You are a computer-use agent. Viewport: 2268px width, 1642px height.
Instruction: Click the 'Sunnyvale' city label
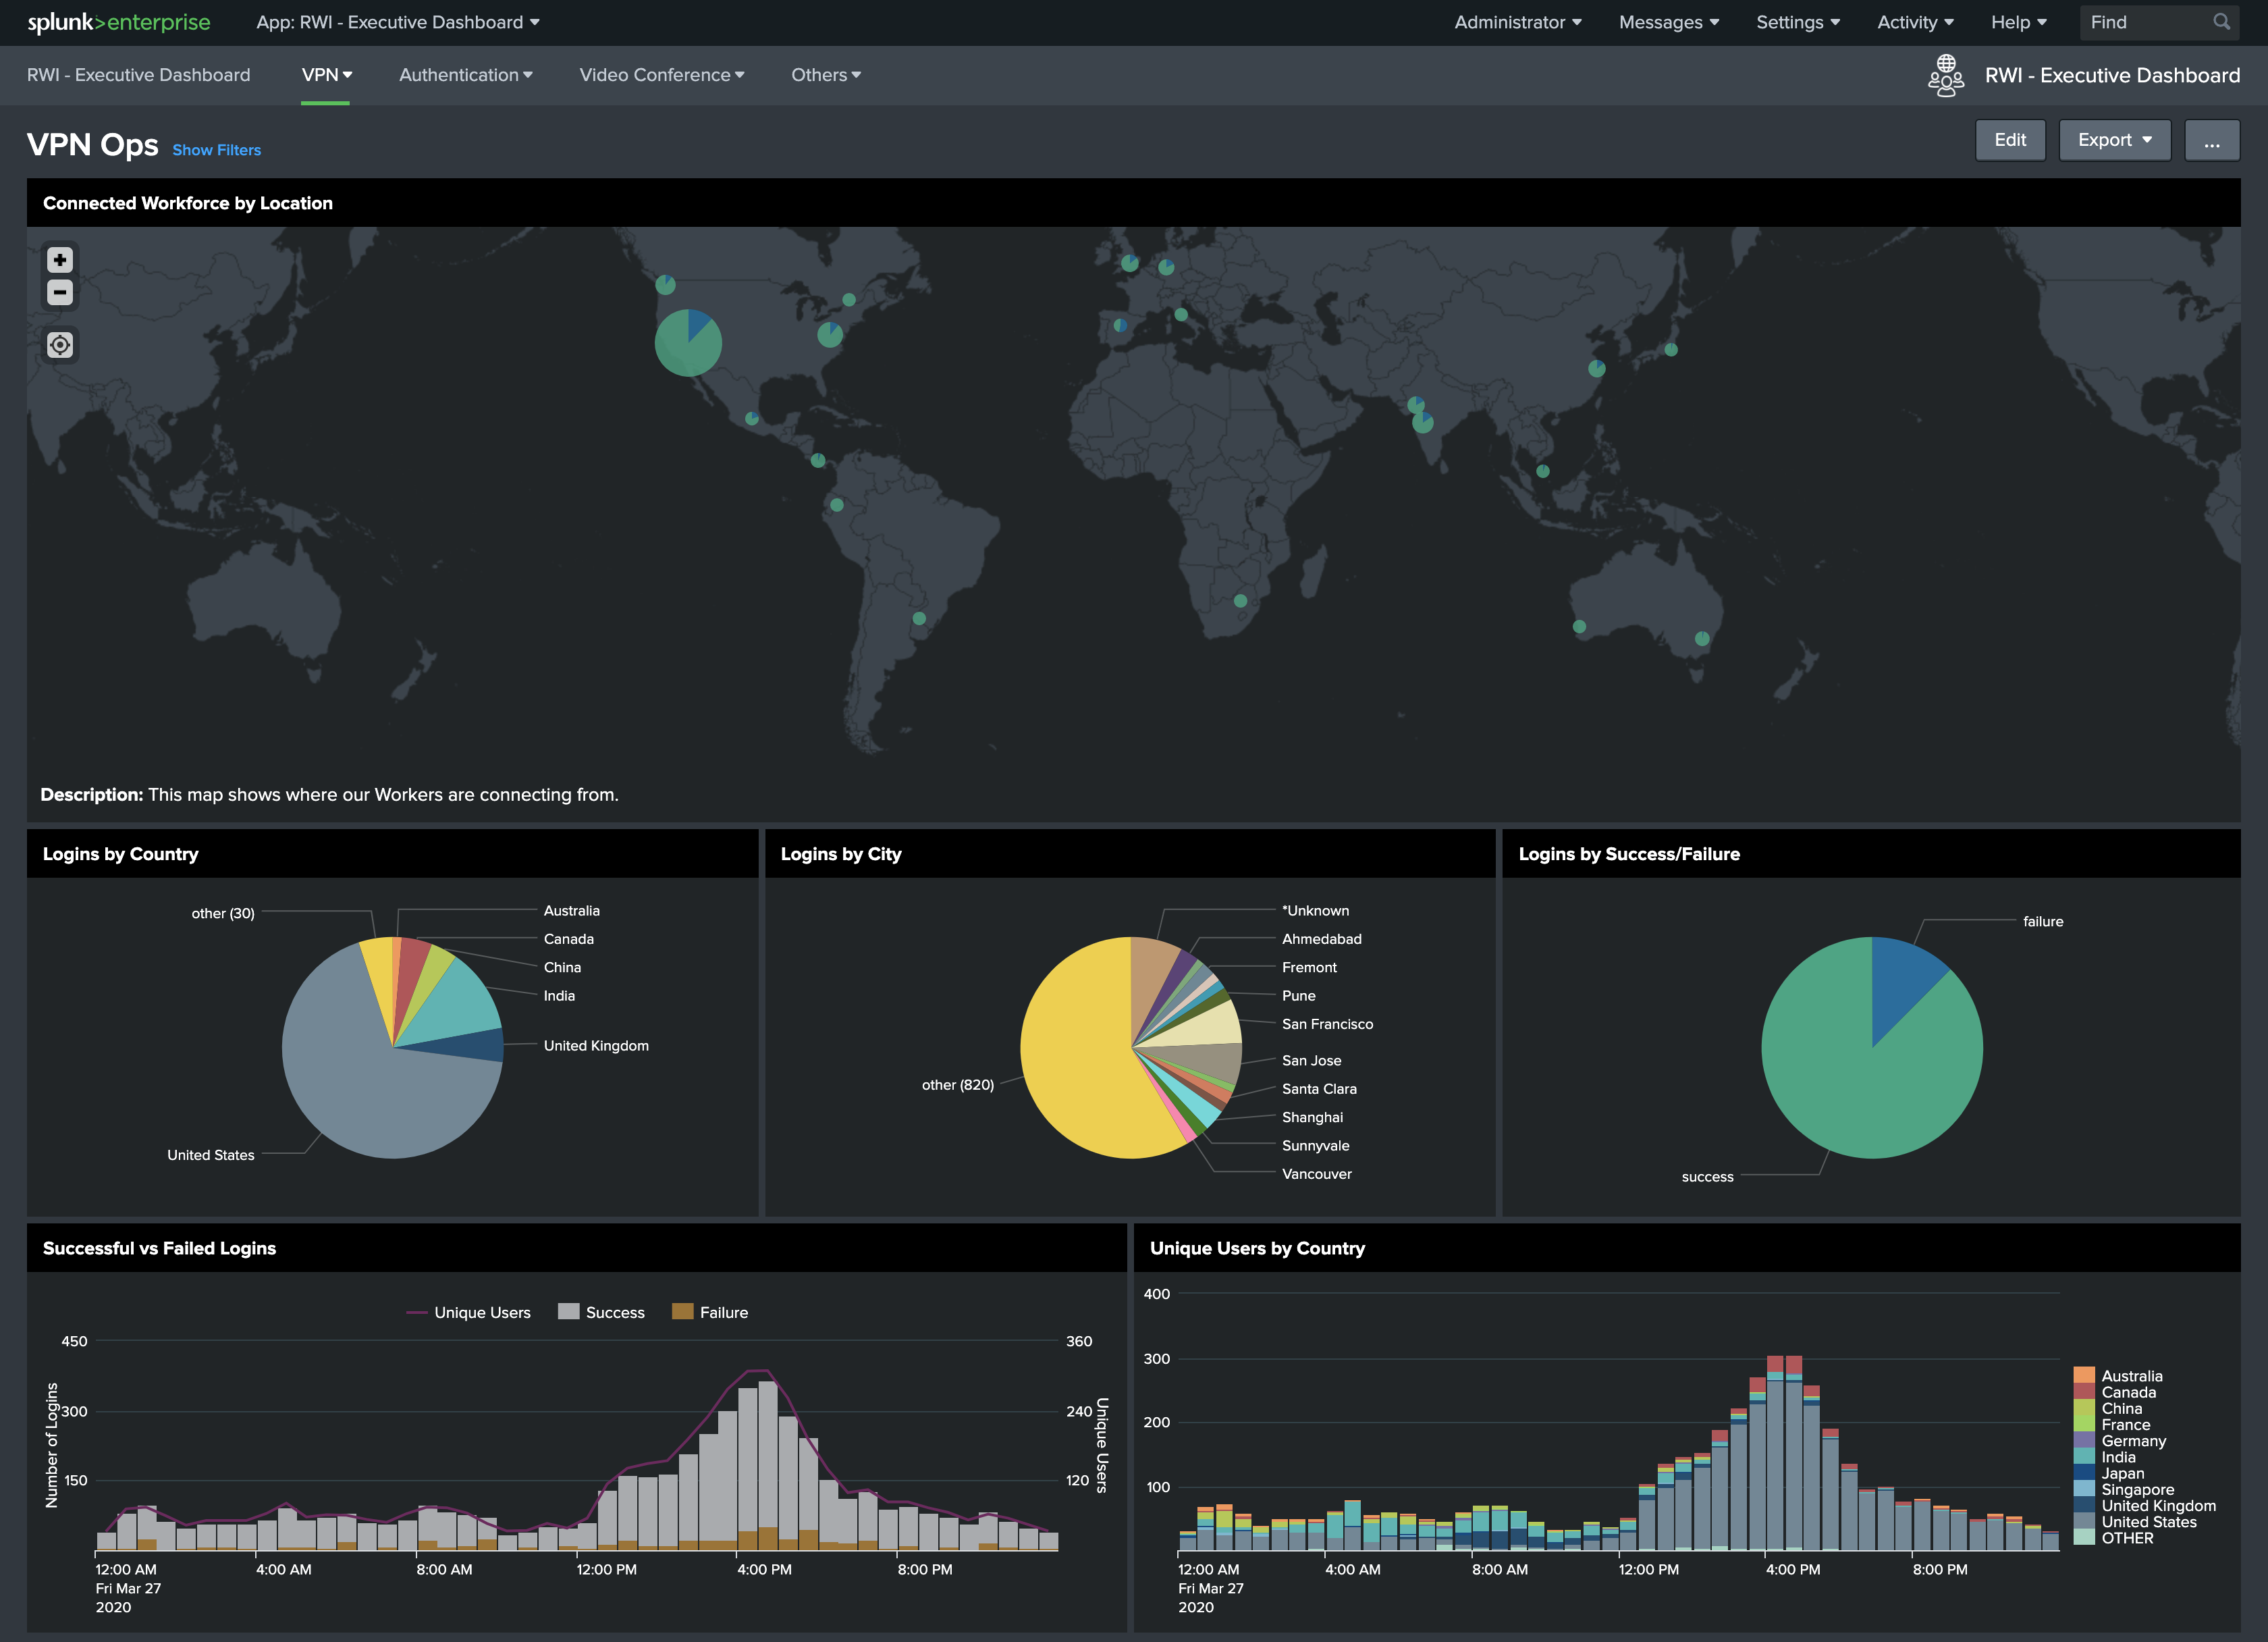click(x=1315, y=1146)
